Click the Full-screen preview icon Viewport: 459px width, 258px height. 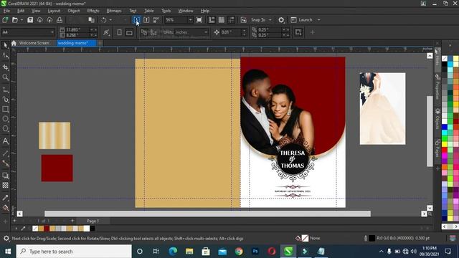[199, 20]
